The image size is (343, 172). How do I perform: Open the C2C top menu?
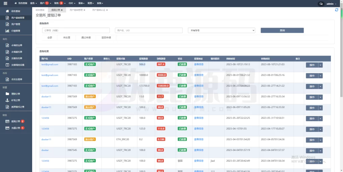(72, 3)
